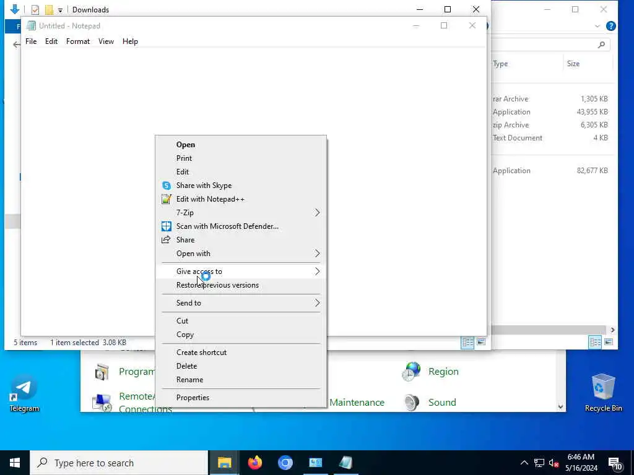
Task: Click the Sound control panel icon
Action: point(412,402)
